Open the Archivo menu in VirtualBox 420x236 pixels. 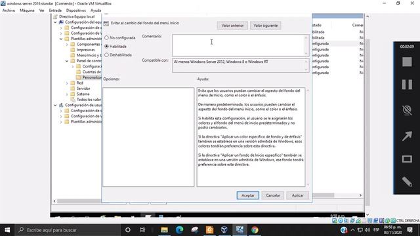[9, 10]
